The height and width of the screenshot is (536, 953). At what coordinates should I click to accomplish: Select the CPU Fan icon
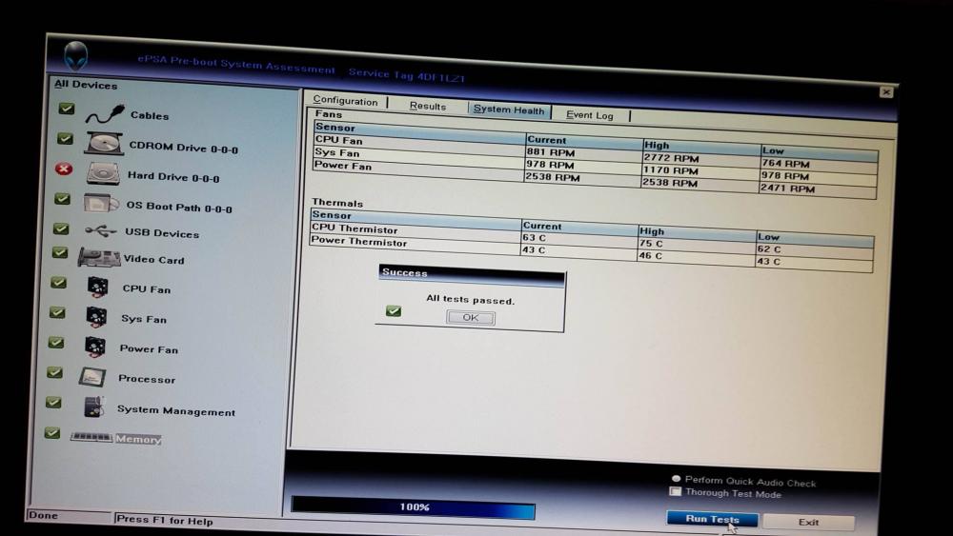pyautogui.click(x=97, y=288)
